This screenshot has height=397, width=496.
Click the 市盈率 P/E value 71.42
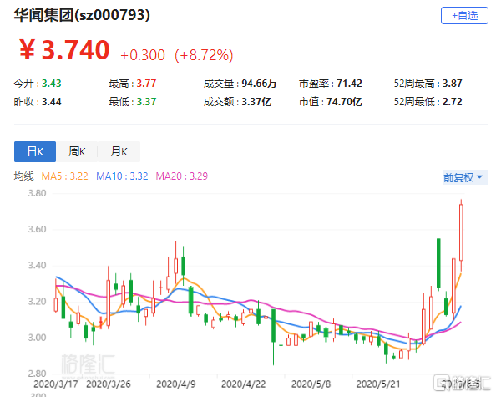tap(349, 84)
